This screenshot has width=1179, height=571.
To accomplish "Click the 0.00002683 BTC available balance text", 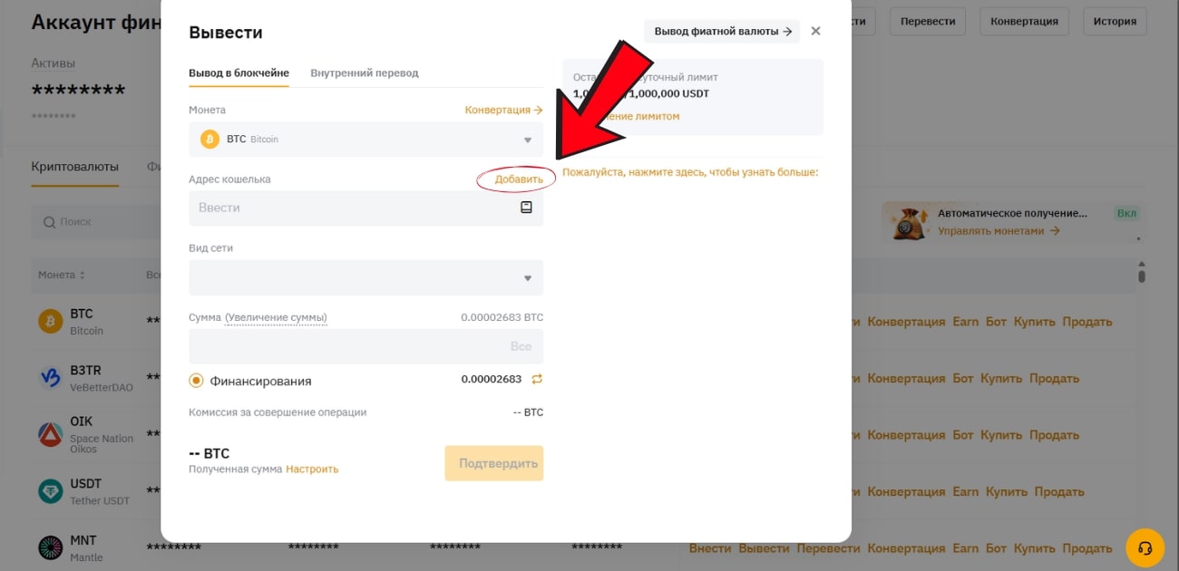I will tap(502, 317).
